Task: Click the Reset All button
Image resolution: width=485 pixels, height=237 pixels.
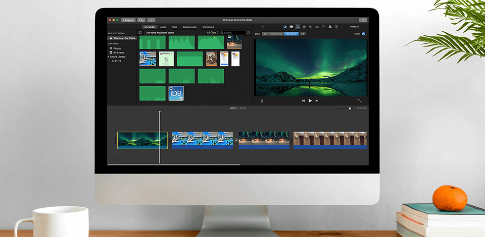Action: [x=355, y=27]
